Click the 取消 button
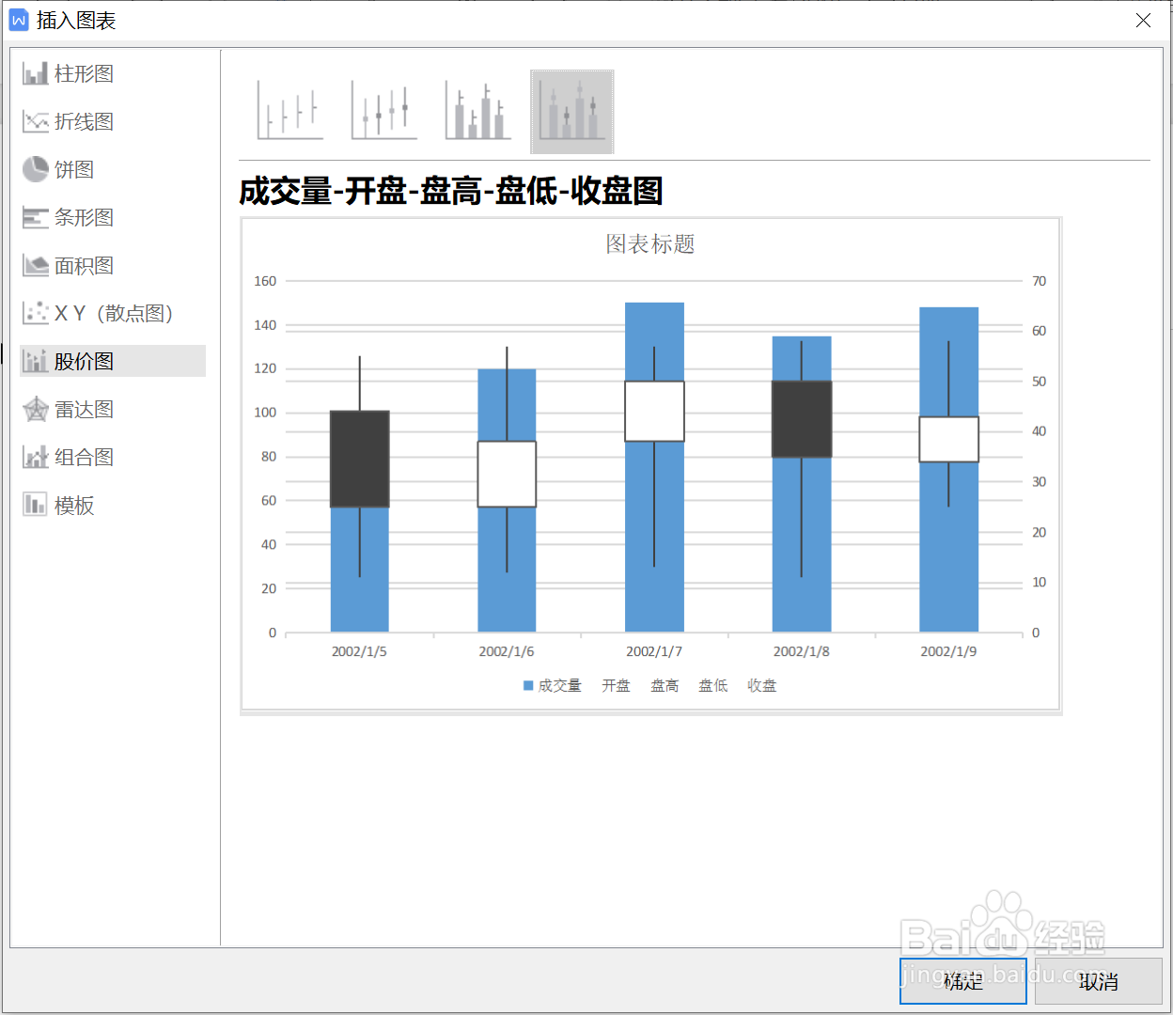 pos(1099,981)
